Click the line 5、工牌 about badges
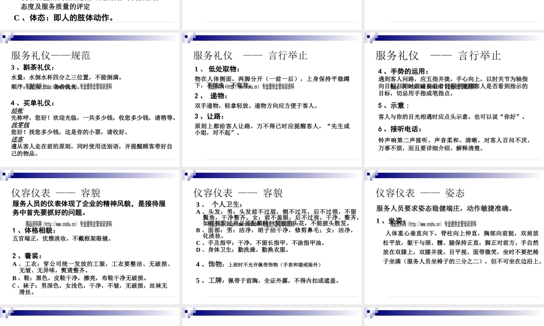 [x=267, y=280]
